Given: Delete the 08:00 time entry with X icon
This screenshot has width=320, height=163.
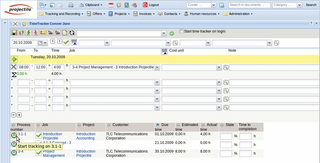Looking at the screenshot, I should click(x=14, y=67).
